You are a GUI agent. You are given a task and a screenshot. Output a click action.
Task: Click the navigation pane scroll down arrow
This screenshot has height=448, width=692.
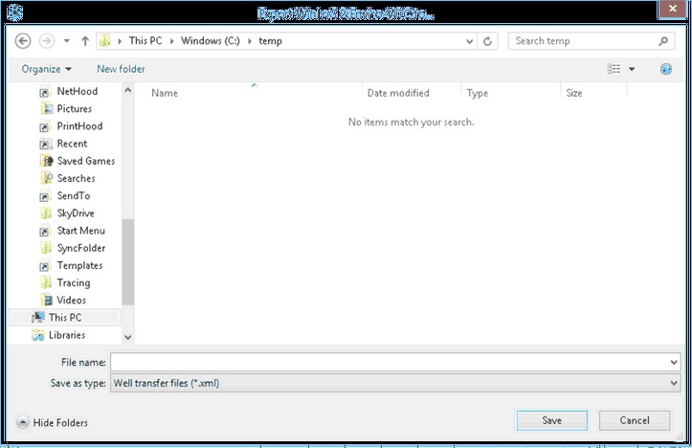[x=128, y=337]
